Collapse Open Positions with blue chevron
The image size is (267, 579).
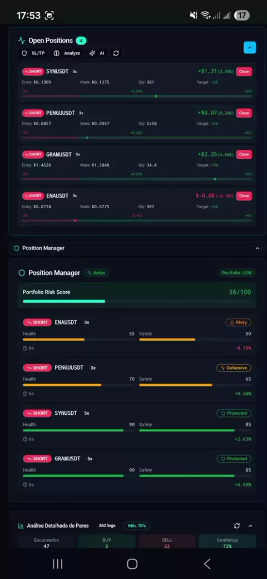[250, 48]
